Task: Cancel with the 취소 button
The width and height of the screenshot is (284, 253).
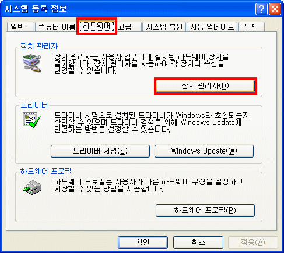Action: [198, 243]
